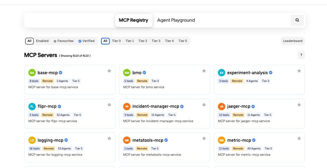This screenshot has height=168, width=327.
Task: Click the FL avatar of flipr-mcp
Action: coord(32,106)
